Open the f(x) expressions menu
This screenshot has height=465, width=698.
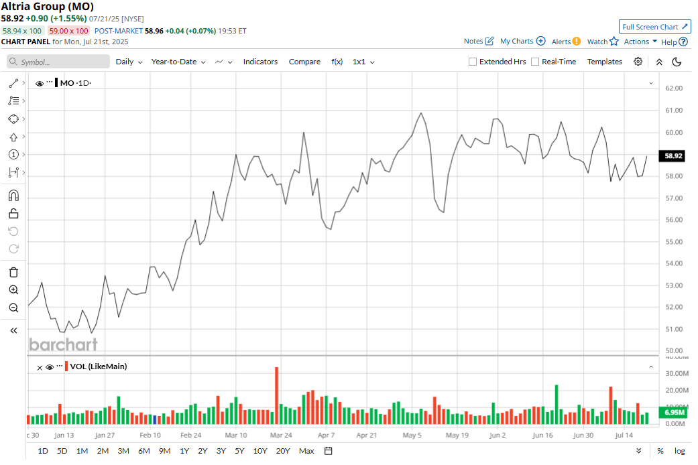tap(337, 62)
